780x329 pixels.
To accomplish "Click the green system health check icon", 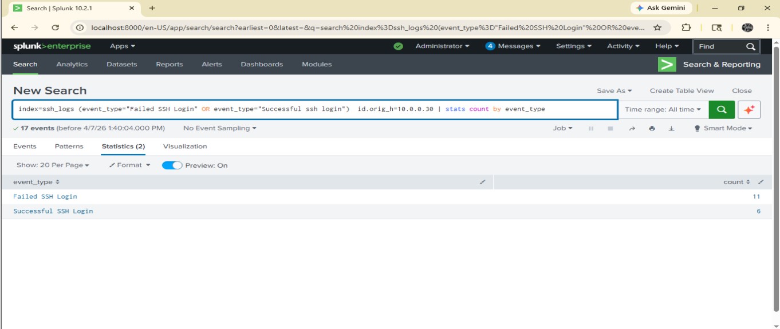I will [x=399, y=46].
